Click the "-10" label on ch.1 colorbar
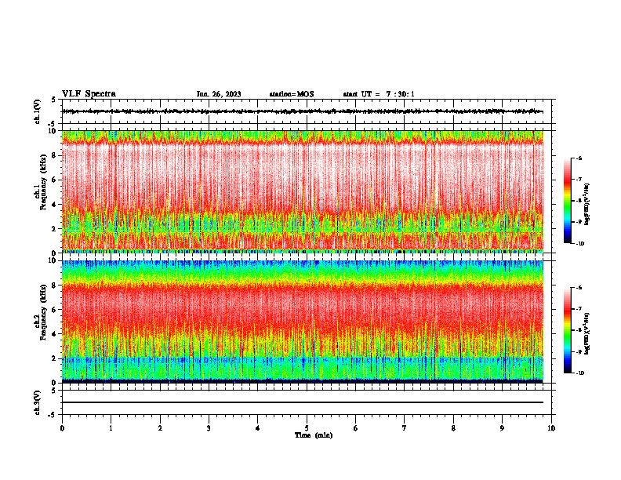 tap(579, 244)
